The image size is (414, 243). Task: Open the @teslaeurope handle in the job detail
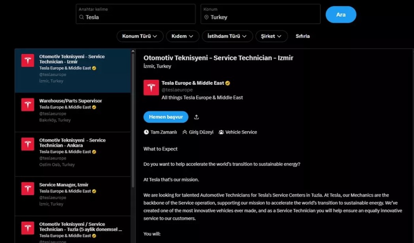pos(177,90)
